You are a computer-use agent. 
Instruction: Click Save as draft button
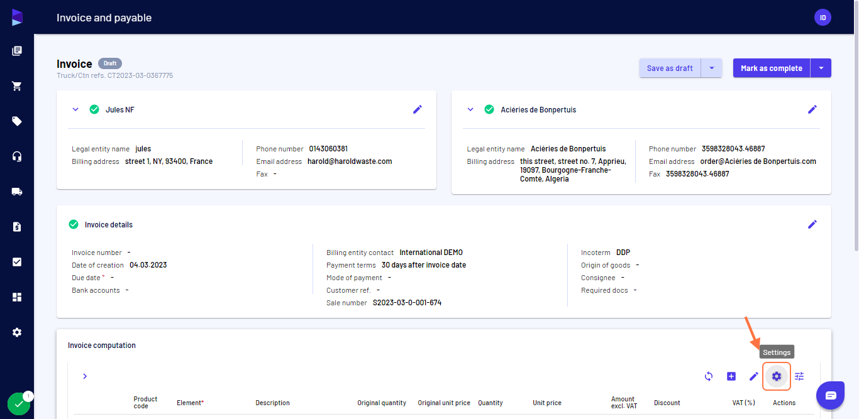coord(670,68)
